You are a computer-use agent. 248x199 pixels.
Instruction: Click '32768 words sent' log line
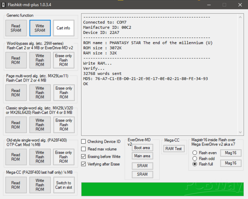coord(102,74)
